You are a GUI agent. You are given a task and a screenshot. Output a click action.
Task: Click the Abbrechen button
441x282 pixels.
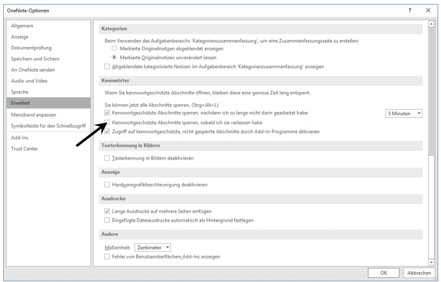coord(419,273)
